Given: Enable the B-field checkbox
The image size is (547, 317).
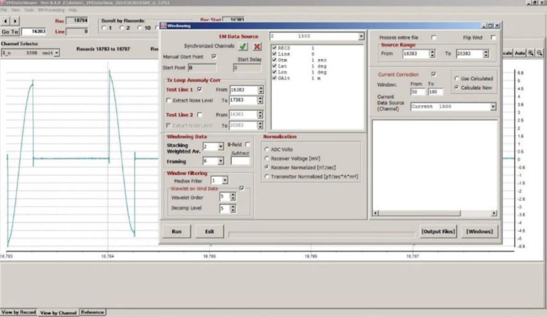Looking at the screenshot, I should (x=247, y=144).
